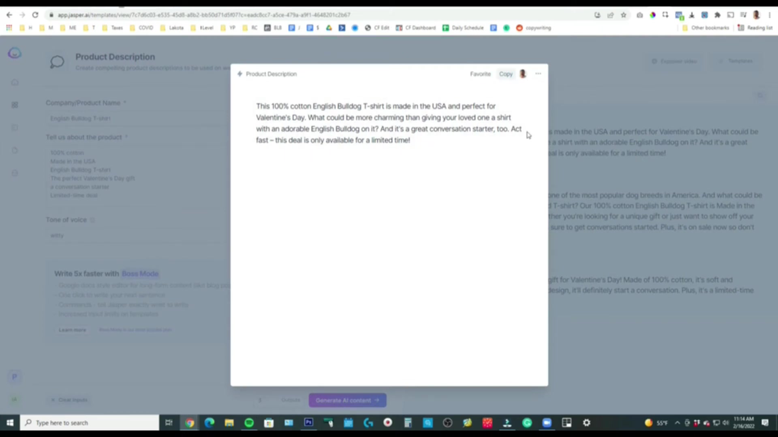Open the Learn more Boss Mode link
The height and width of the screenshot is (437, 778).
[72, 330]
